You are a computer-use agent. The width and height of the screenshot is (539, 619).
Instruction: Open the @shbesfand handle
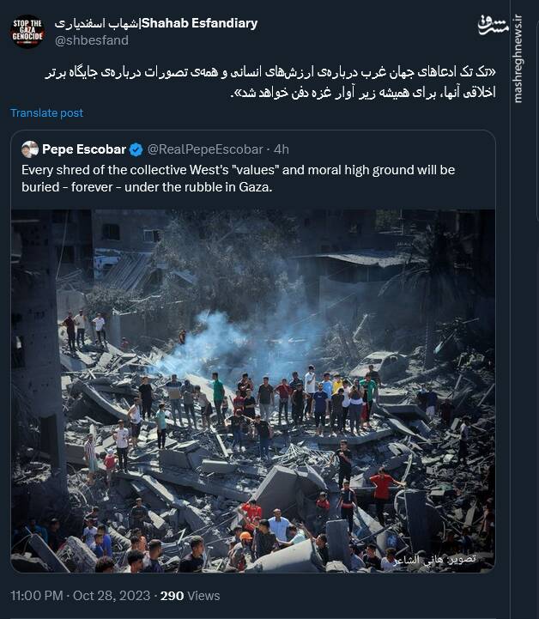[x=92, y=40]
